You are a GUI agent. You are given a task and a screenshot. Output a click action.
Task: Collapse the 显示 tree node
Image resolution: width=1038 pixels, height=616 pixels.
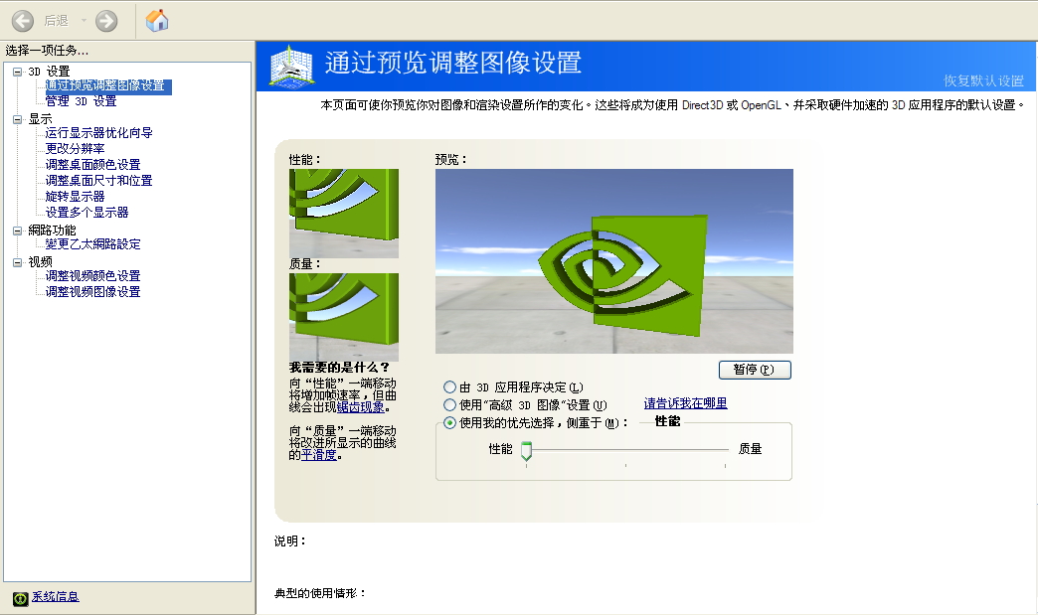[17, 119]
